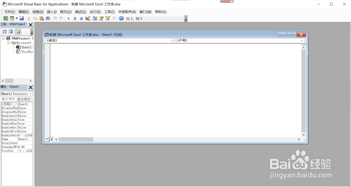Open the 工具(T) menu
Screen dimensions: 351x187
click(110, 12)
